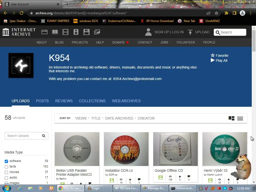Sort uploads by VIEWS

tap(81, 118)
